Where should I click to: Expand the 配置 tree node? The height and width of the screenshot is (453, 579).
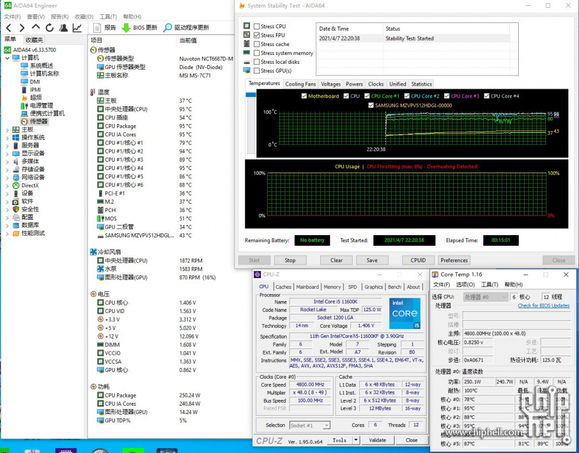coord(7,217)
